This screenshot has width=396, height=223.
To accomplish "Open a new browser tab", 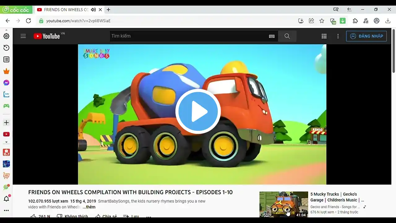I will click(x=108, y=10).
